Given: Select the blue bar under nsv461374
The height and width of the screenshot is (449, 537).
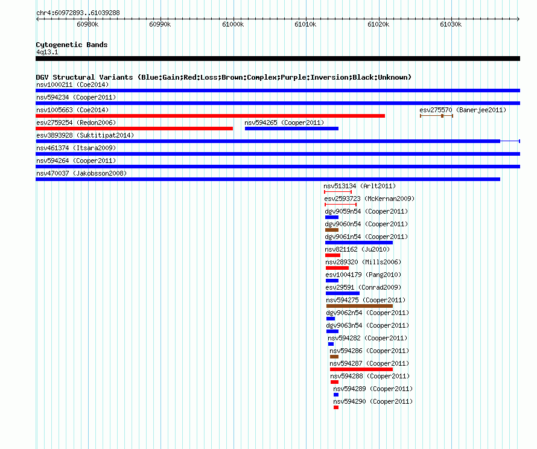Looking at the screenshot, I should pos(278,154).
